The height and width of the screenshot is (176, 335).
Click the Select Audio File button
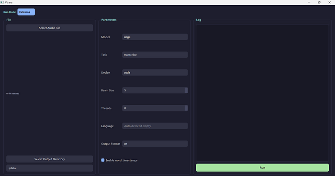tap(50, 28)
